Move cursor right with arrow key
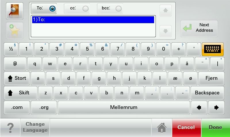 tap(216, 108)
